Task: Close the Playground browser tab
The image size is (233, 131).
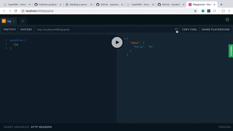Action: [214, 5]
